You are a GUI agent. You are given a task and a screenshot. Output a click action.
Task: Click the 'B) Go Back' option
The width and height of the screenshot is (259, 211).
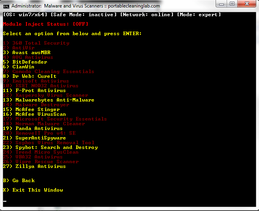point(19,181)
